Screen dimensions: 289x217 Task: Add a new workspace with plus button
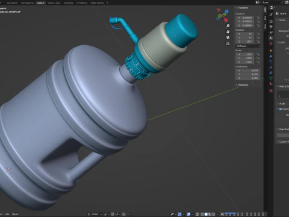(107, 3)
